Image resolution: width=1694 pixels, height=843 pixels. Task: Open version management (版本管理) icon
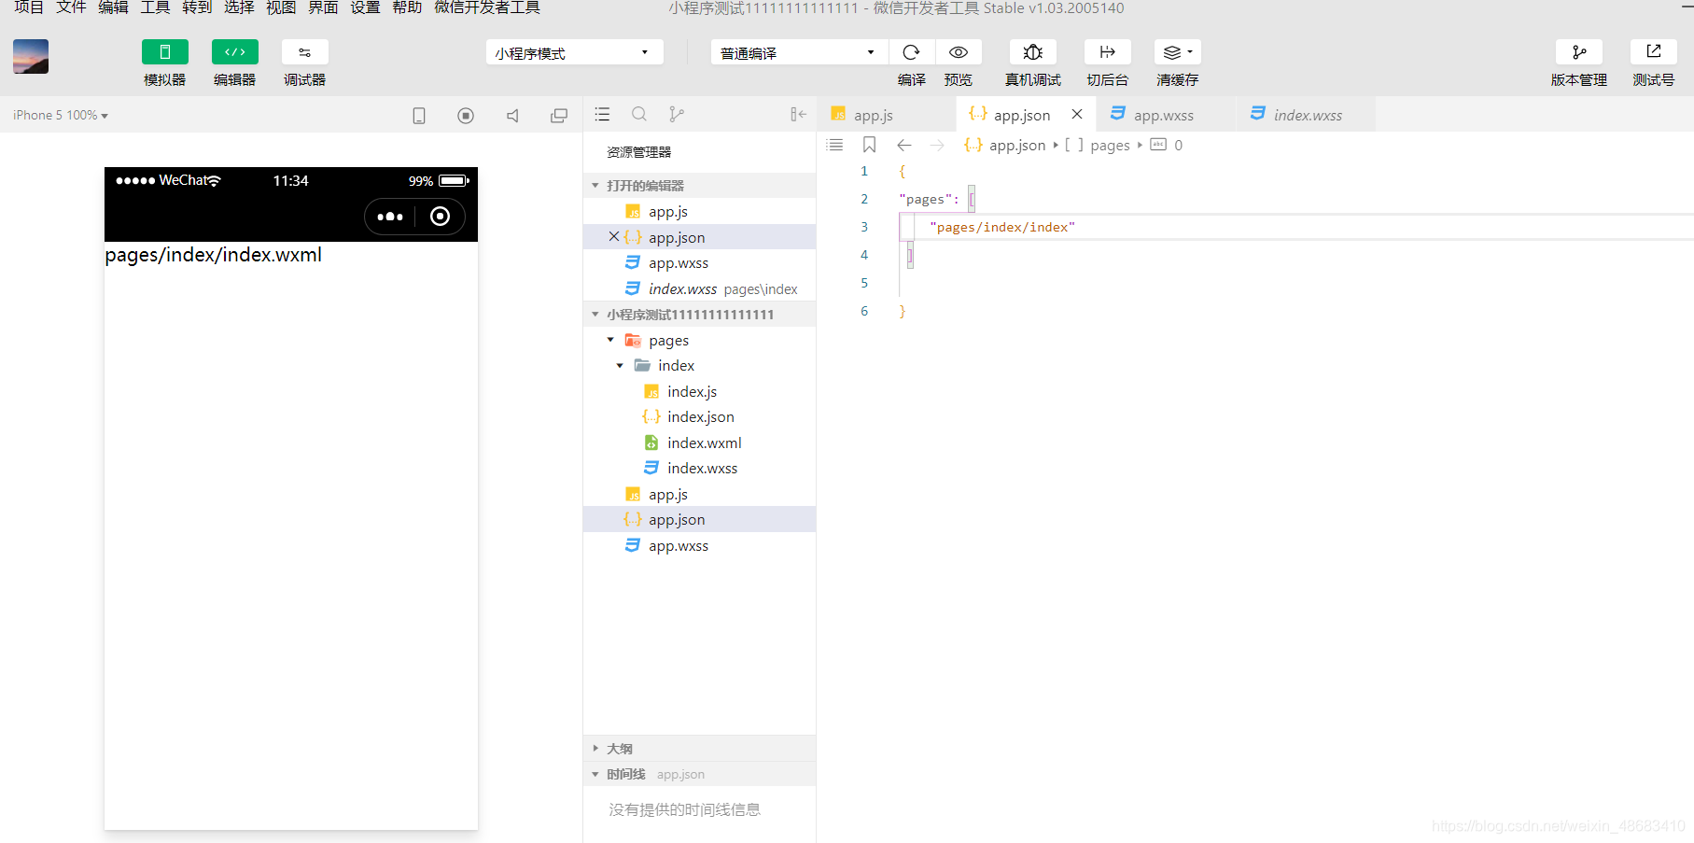click(1579, 52)
